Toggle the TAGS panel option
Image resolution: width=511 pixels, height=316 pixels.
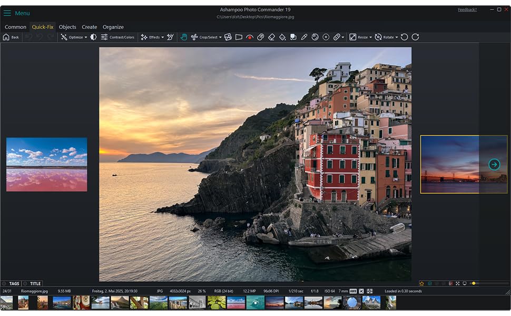pos(11,283)
